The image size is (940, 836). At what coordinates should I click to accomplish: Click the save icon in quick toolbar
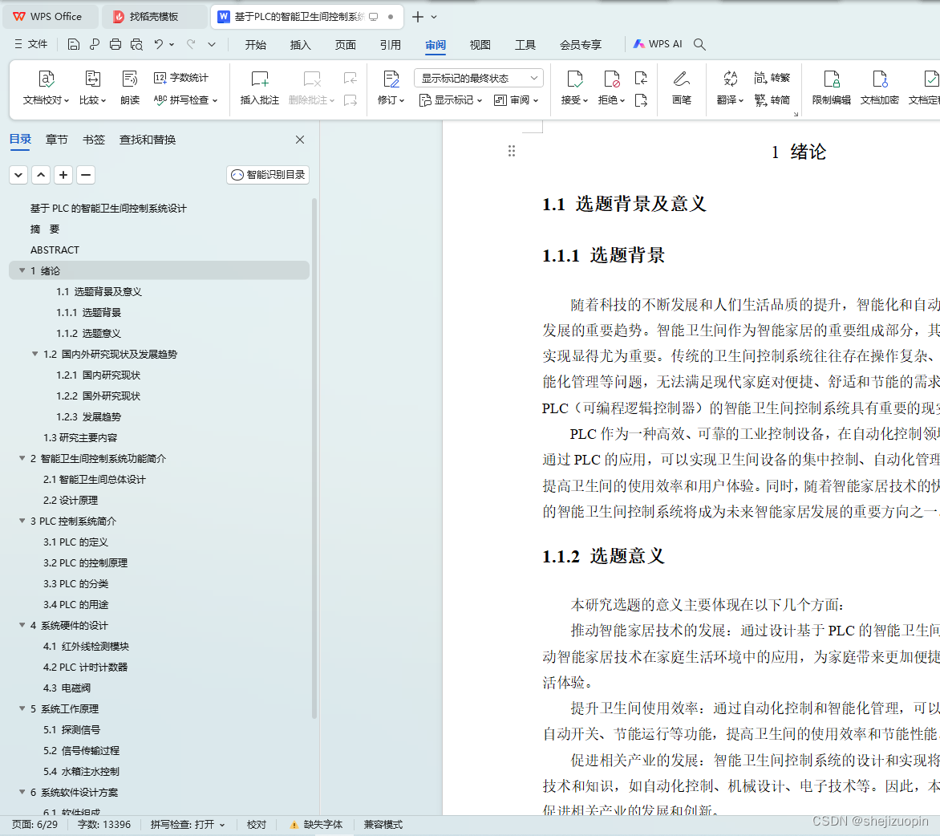pyautogui.click(x=73, y=44)
